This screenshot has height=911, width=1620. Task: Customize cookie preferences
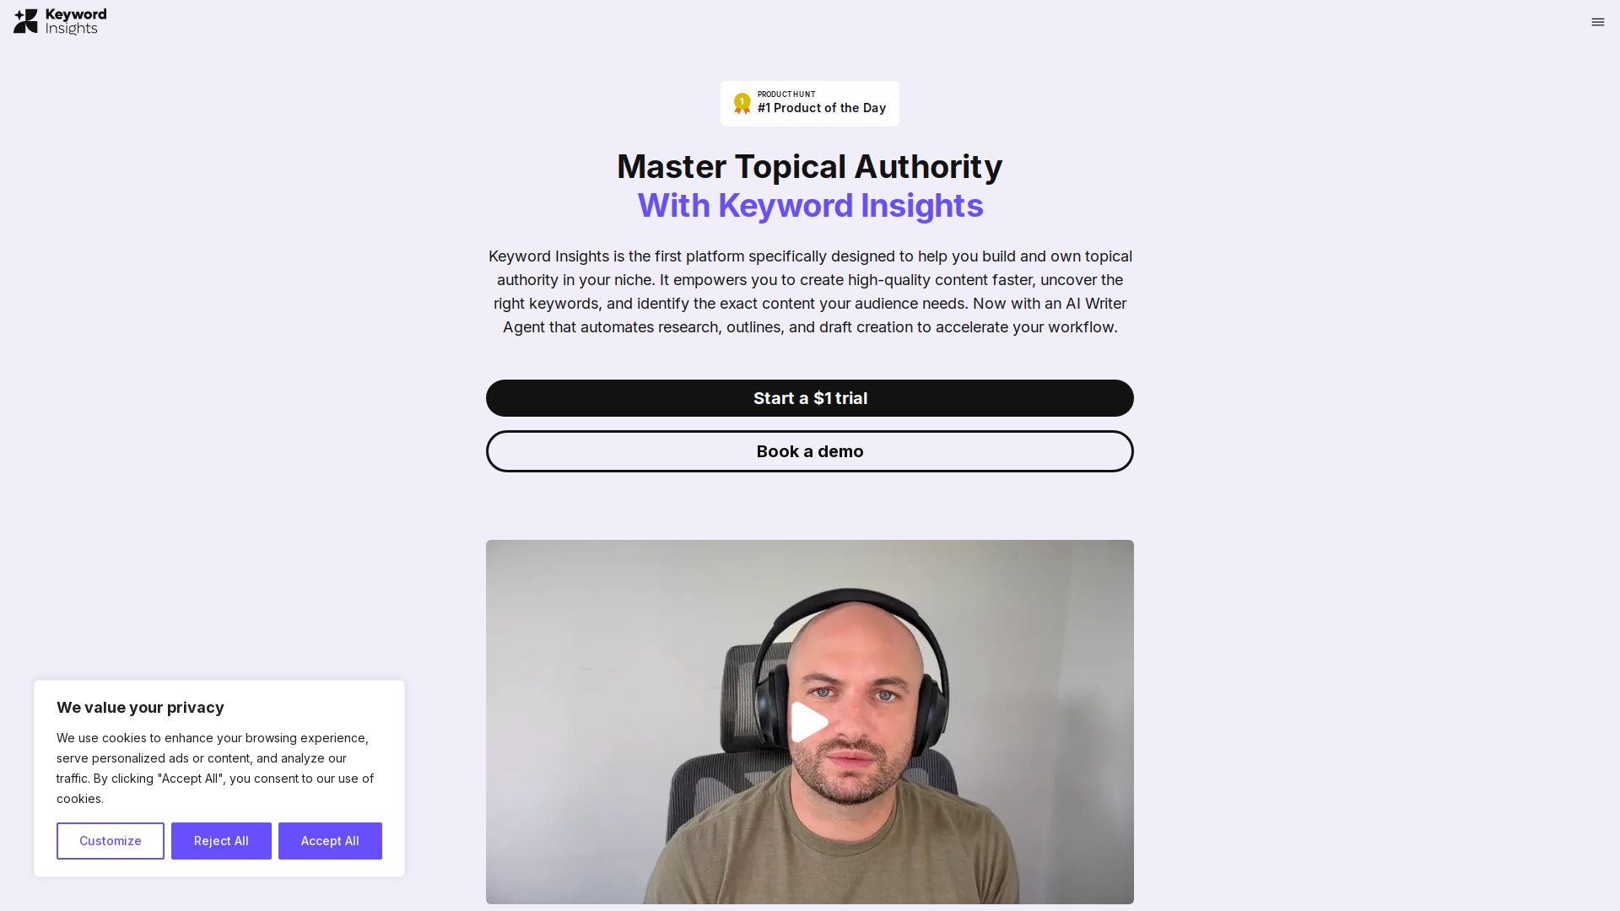(x=111, y=841)
